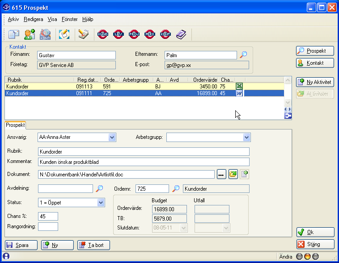Click scroll up arrow of prospect list
Screen dimensions: 339x263
pos(288,80)
